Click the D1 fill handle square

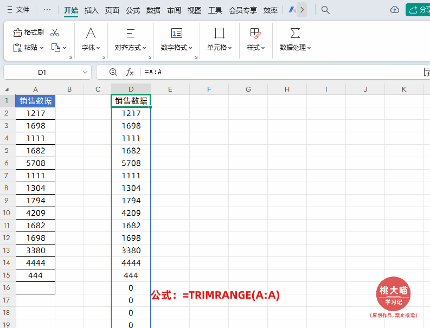point(151,107)
